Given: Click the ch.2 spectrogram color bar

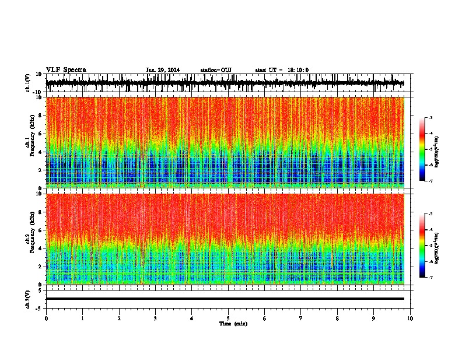Looking at the screenshot, I should coord(422,246).
